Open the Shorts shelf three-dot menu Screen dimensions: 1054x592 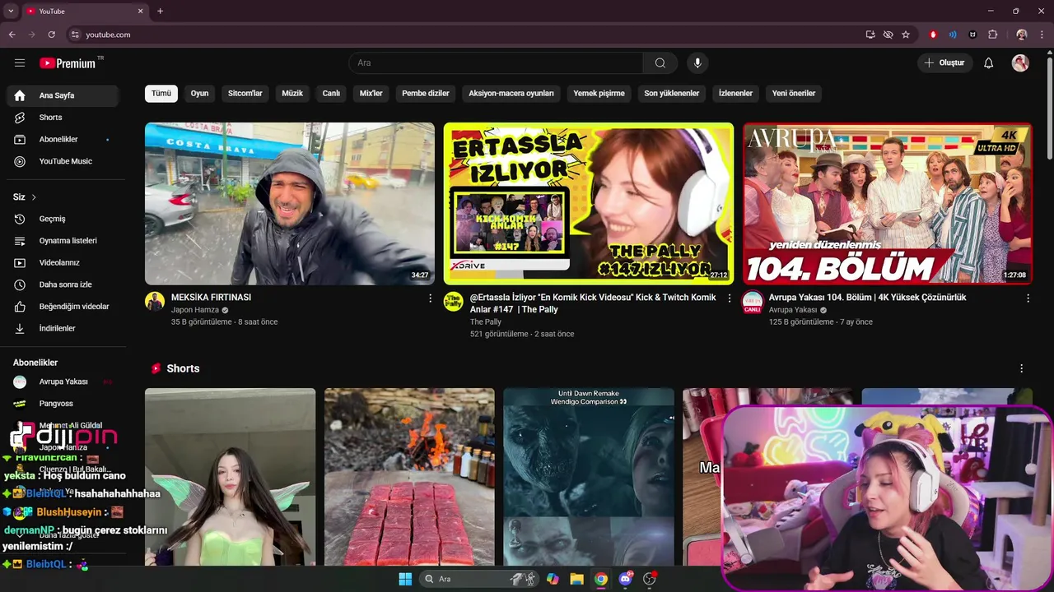point(1022,368)
